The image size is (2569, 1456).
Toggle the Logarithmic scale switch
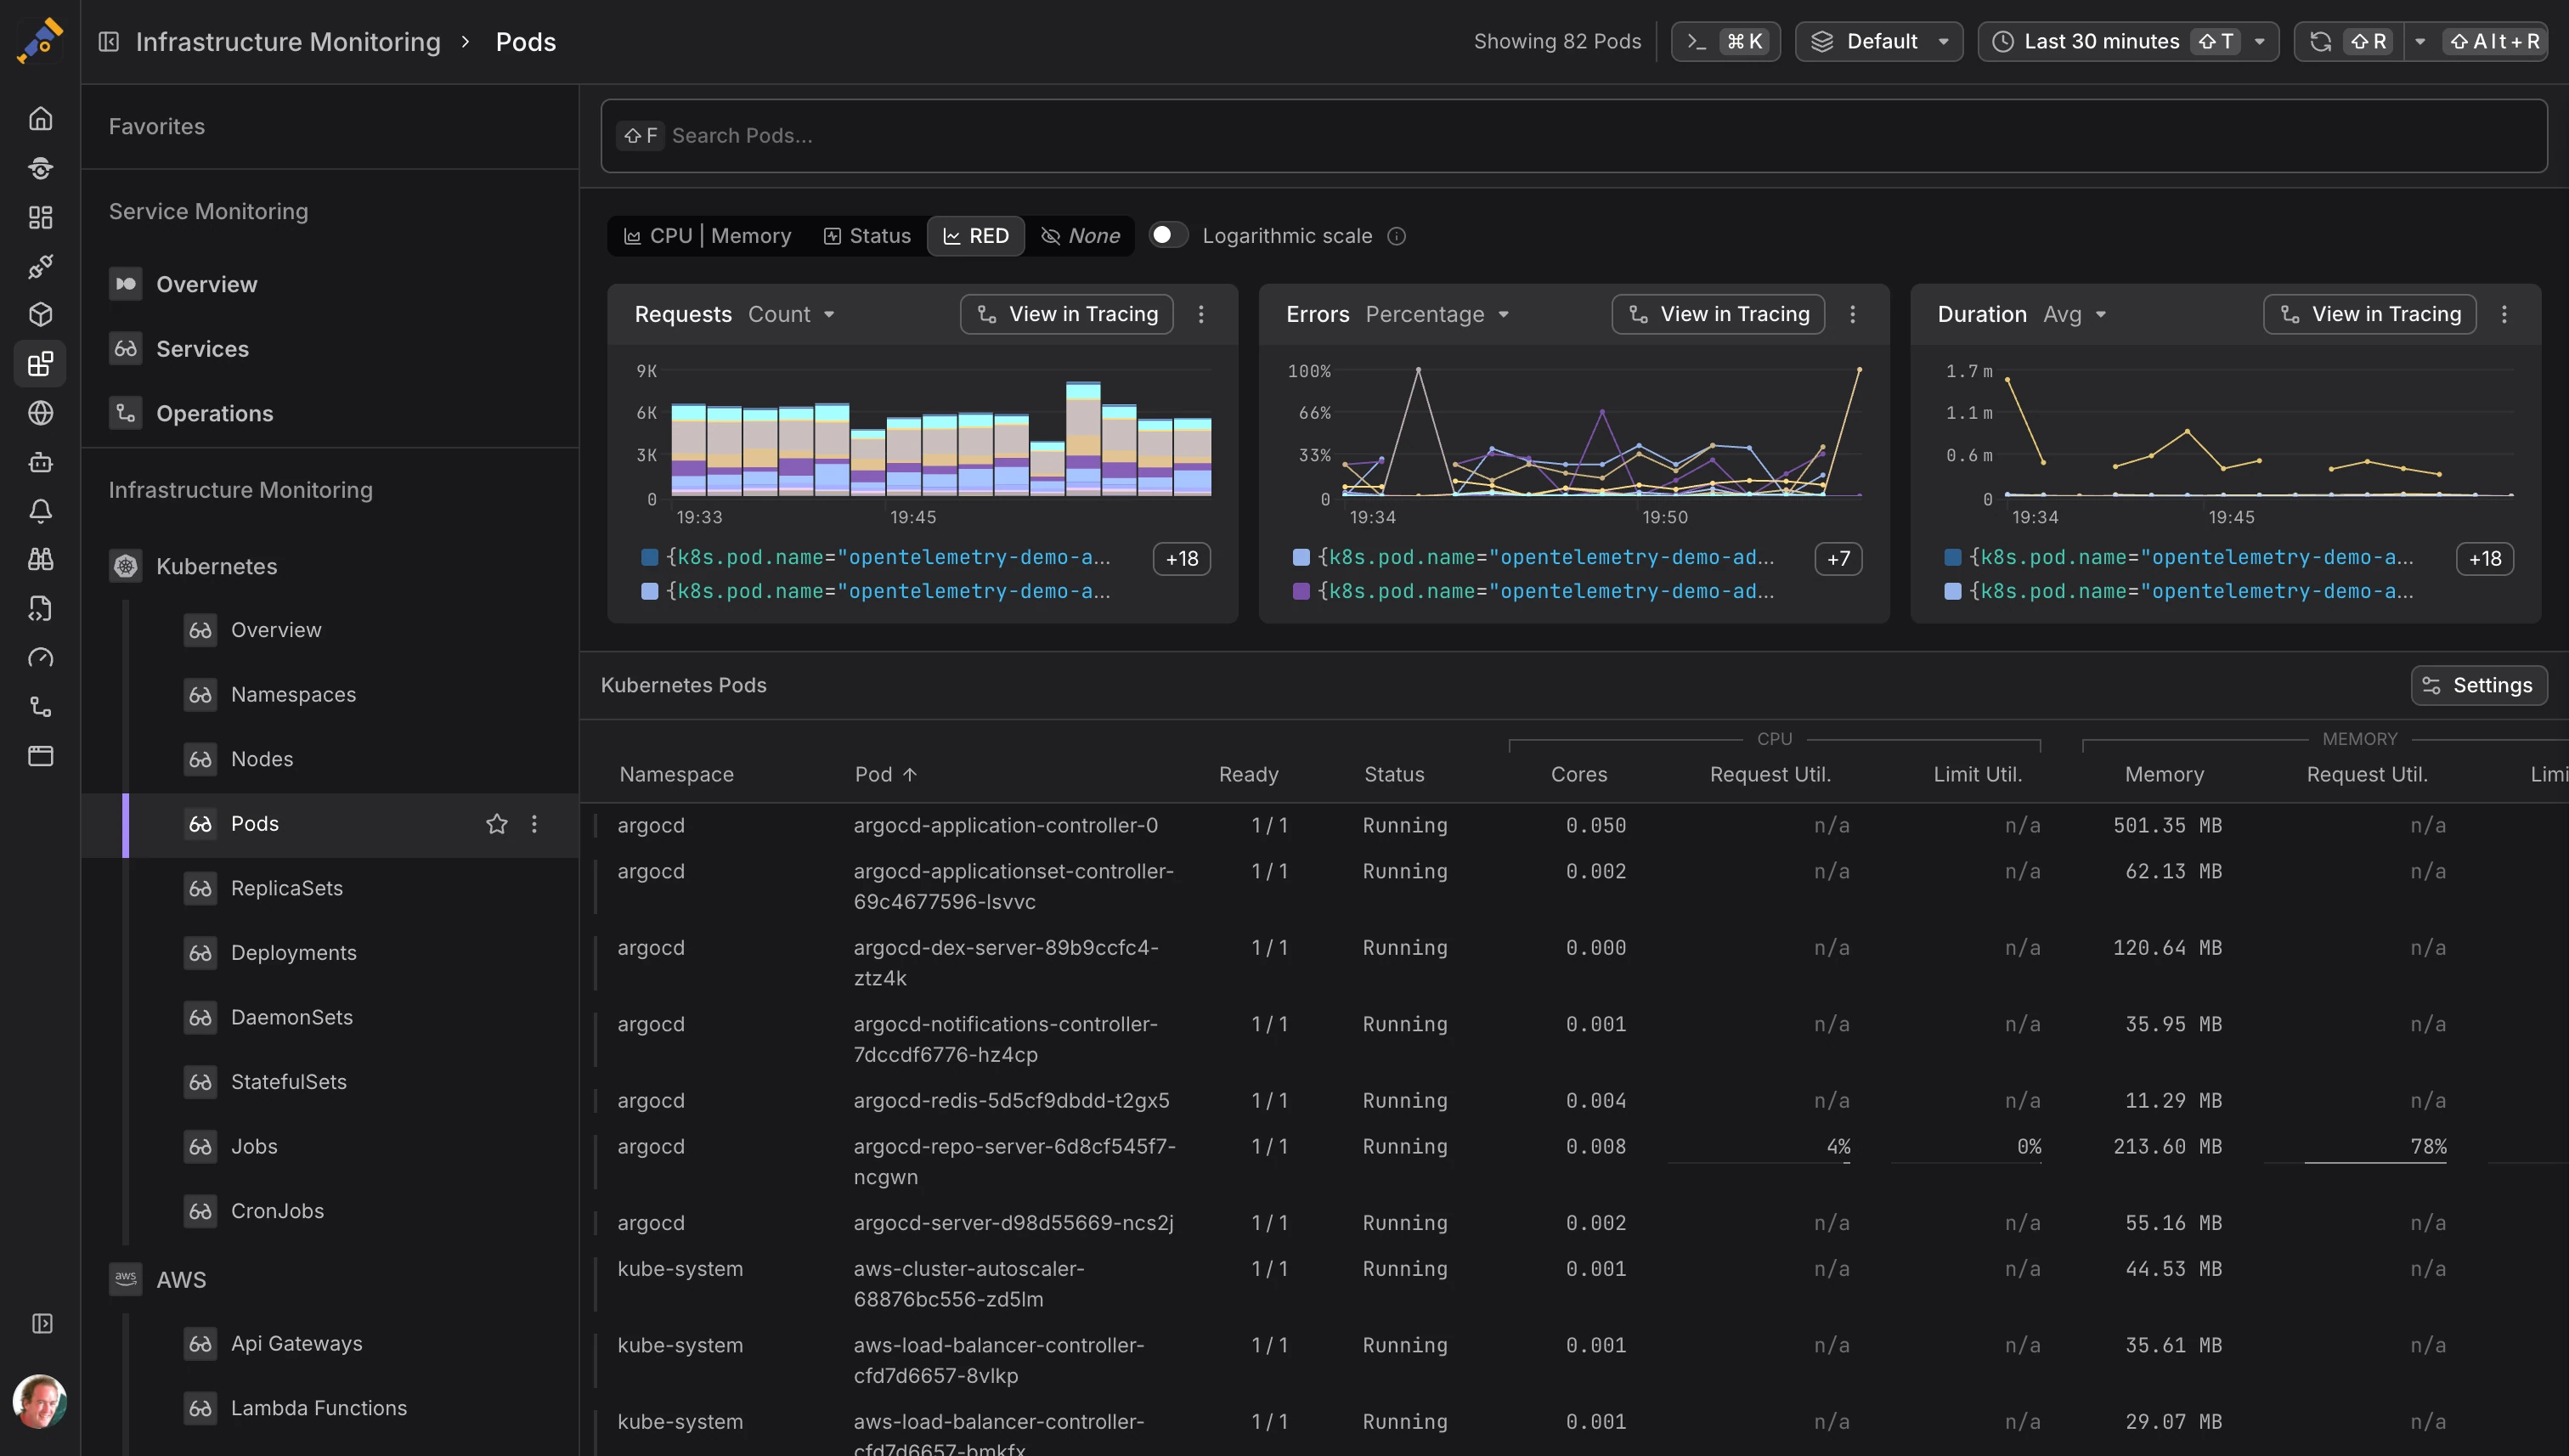pyautogui.click(x=1167, y=235)
